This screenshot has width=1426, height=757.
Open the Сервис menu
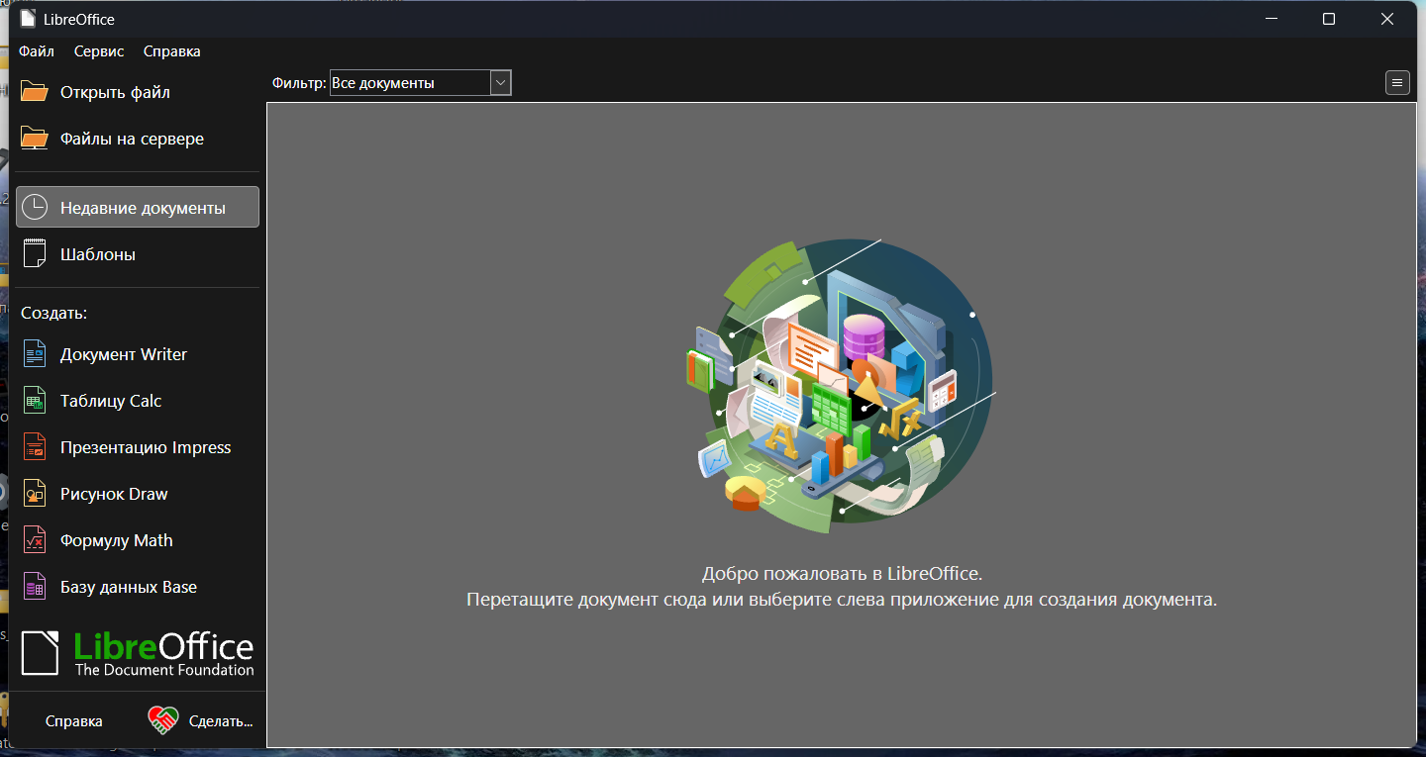coord(99,51)
